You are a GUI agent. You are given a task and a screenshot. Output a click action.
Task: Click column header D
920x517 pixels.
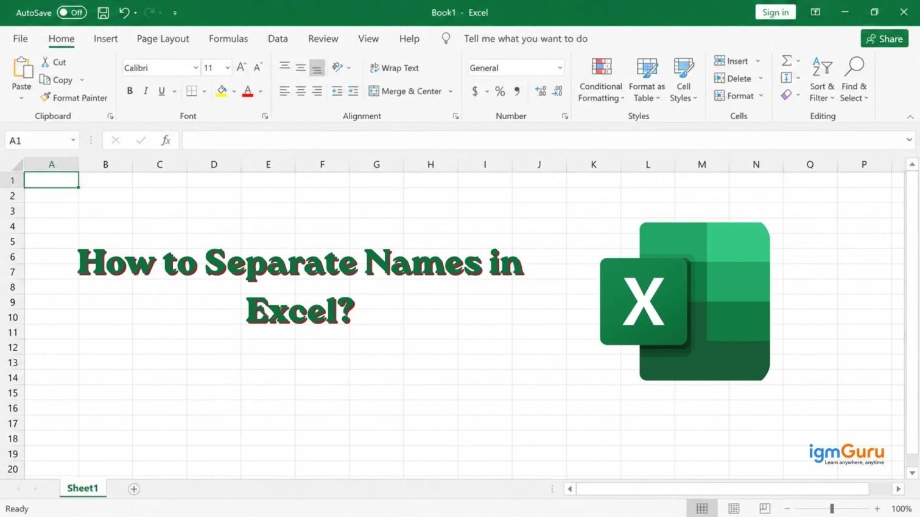[x=214, y=164]
